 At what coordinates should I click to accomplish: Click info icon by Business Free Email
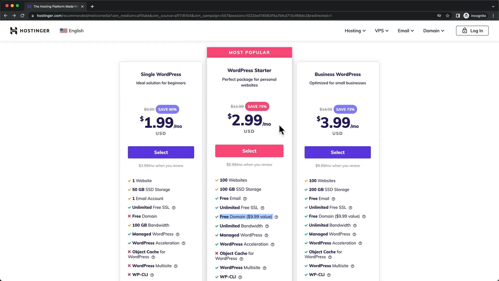pos(333,199)
